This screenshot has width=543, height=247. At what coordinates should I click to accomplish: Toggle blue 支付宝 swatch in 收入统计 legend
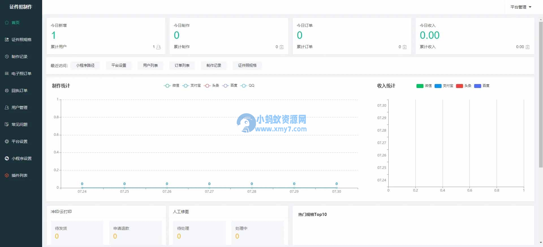click(438, 86)
